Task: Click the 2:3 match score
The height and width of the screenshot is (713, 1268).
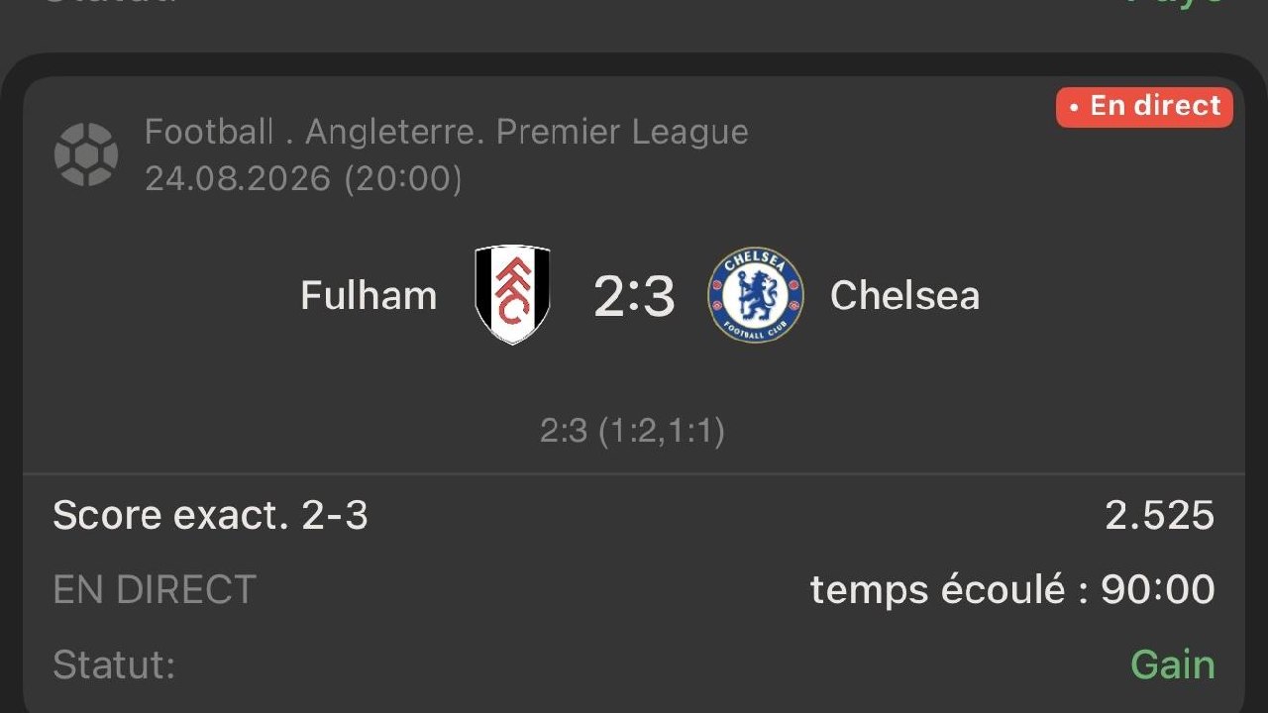Action: [634, 296]
